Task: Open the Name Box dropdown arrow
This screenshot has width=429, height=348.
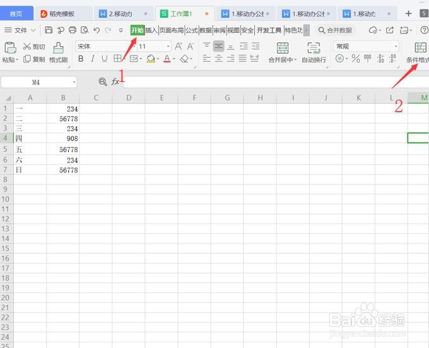Action: (74, 82)
